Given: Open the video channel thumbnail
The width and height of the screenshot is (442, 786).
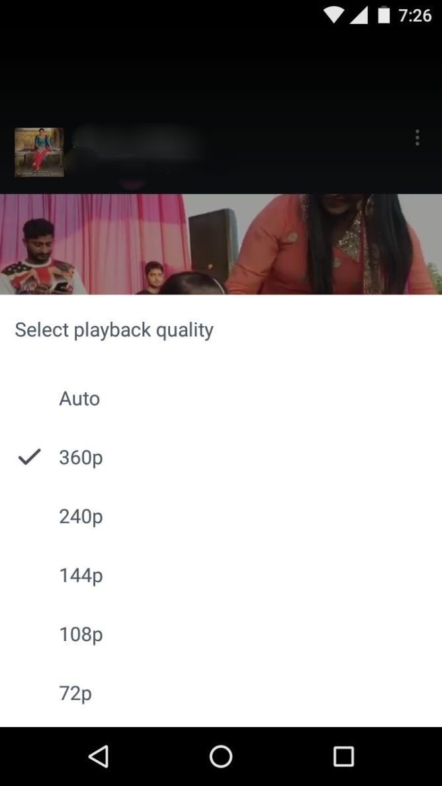Looking at the screenshot, I should [x=39, y=152].
